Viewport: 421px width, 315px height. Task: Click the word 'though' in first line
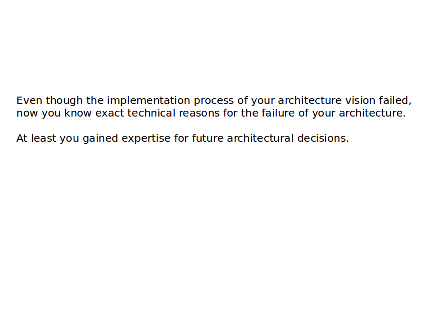pos(64,100)
